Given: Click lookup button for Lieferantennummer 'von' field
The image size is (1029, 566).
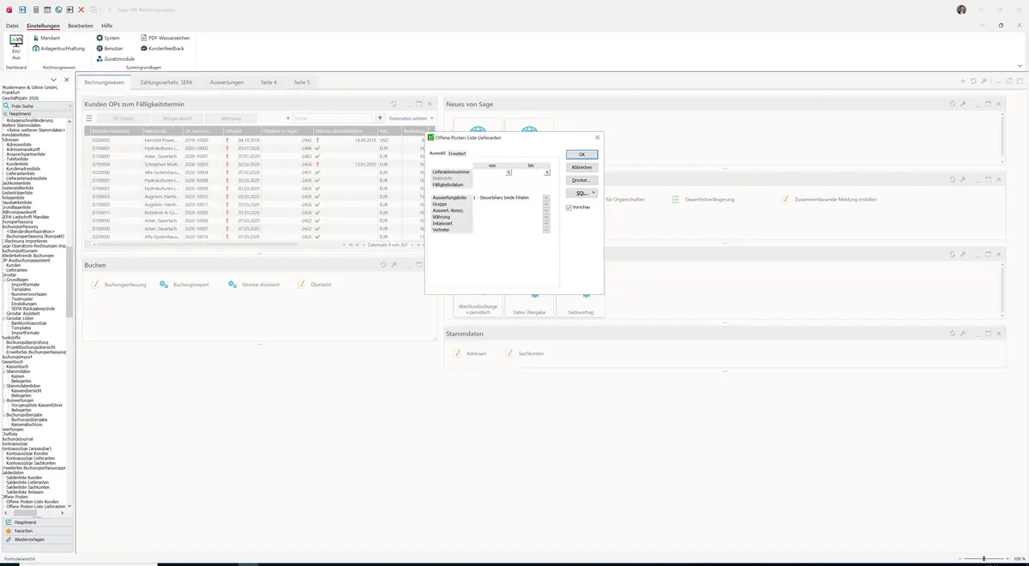Looking at the screenshot, I should [508, 172].
